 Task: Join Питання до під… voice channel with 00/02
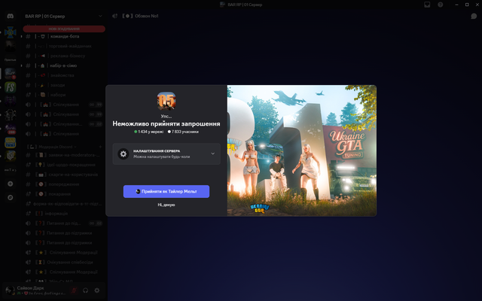click(63, 223)
